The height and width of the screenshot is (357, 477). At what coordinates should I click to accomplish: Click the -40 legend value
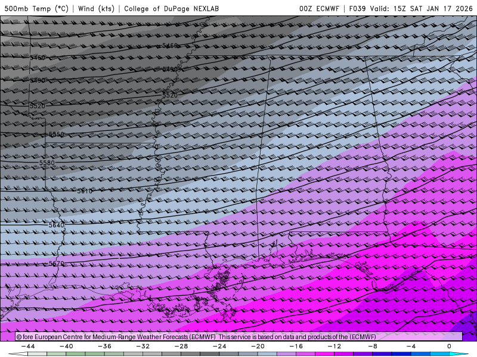click(x=66, y=346)
